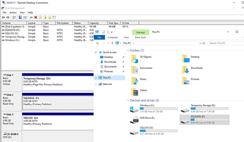244x142 pixels.
Task: Sort by the % Free column header
Action: point(130,23)
